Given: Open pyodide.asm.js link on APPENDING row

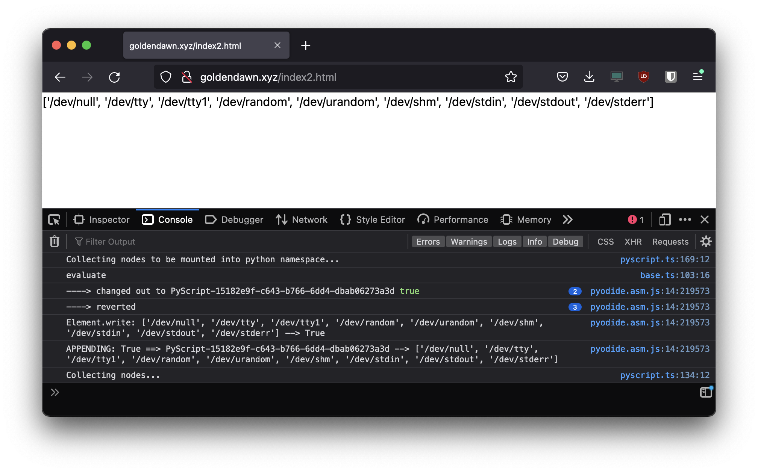Looking at the screenshot, I should pyautogui.click(x=650, y=349).
